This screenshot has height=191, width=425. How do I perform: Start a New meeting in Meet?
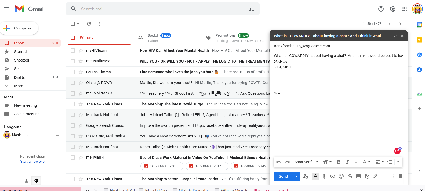26,105
